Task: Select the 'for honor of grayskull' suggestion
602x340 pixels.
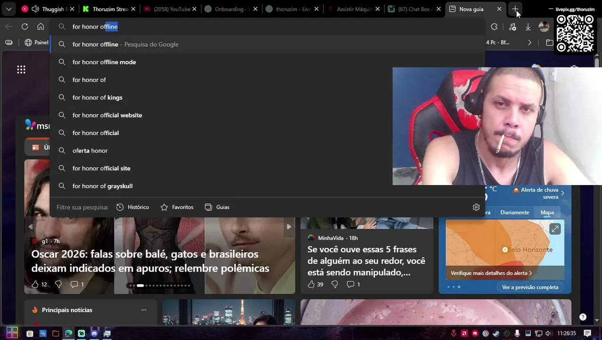Action: pyautogui.click(x=267, y=186)
